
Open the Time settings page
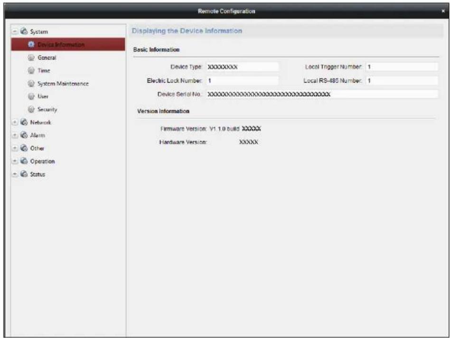click(44, 71)
